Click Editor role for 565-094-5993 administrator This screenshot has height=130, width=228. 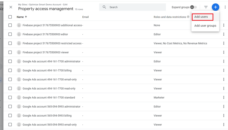click(157, 106)
